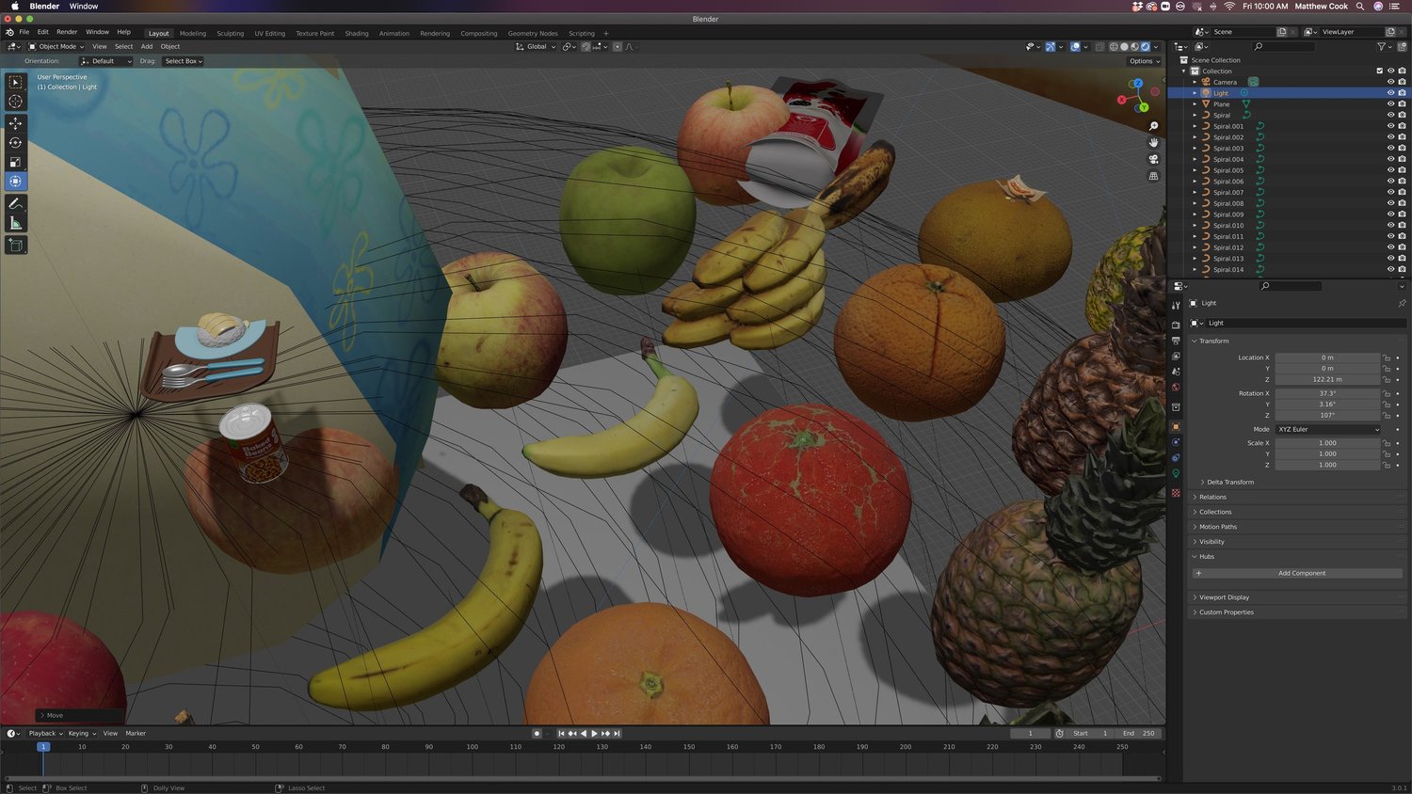Open the Render properties tab

[x=1176, y=325]
